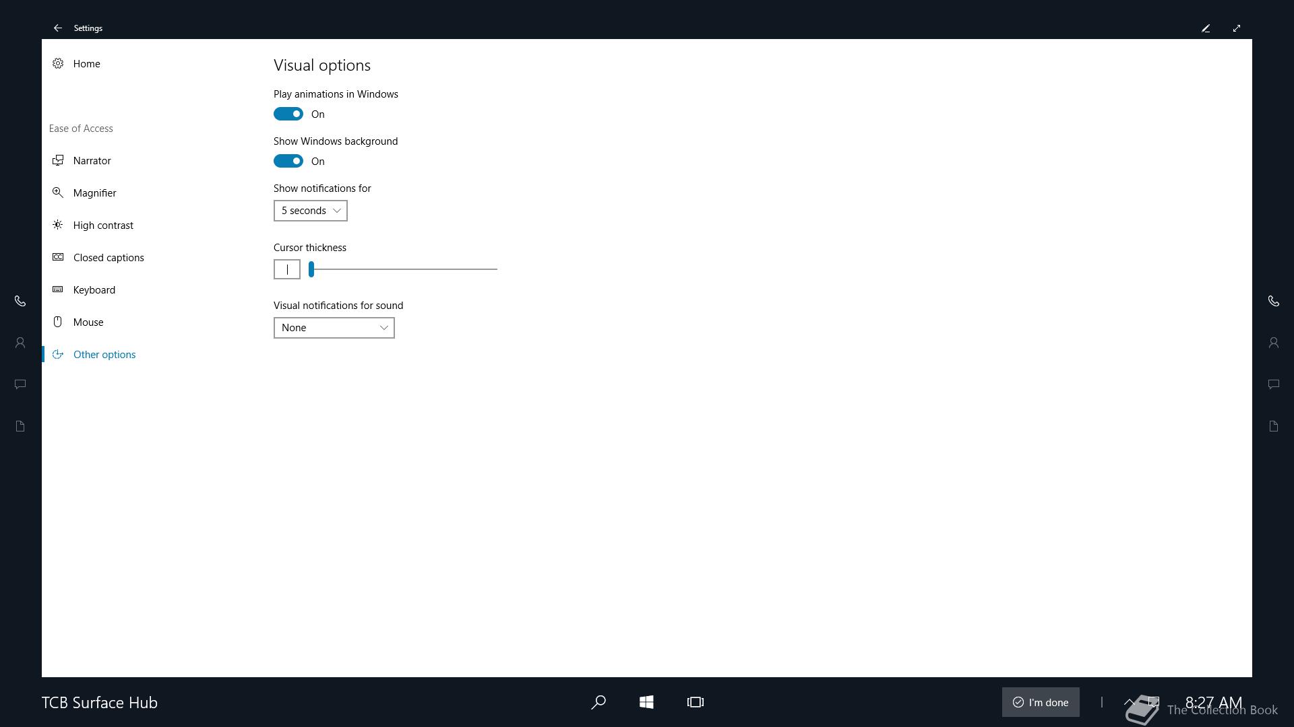Select Closed captions settings page
1294x727 pixels.
point(109,257)
